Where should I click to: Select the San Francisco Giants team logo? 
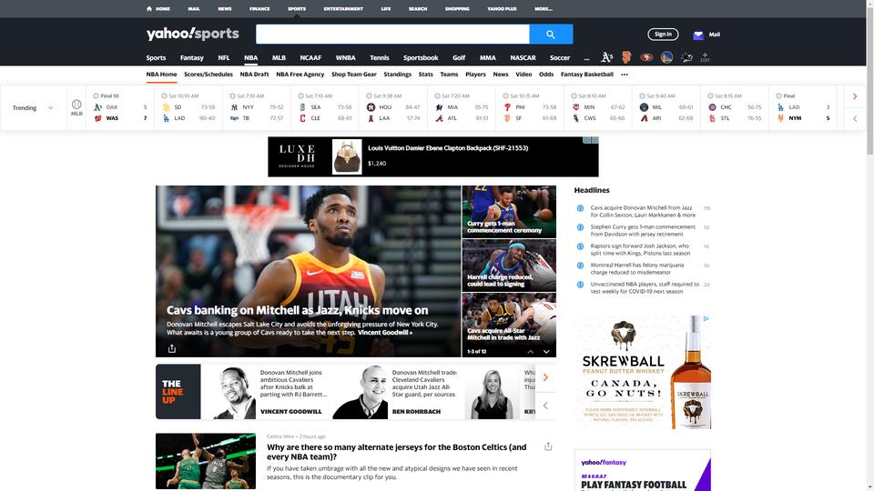coord(626,57)
